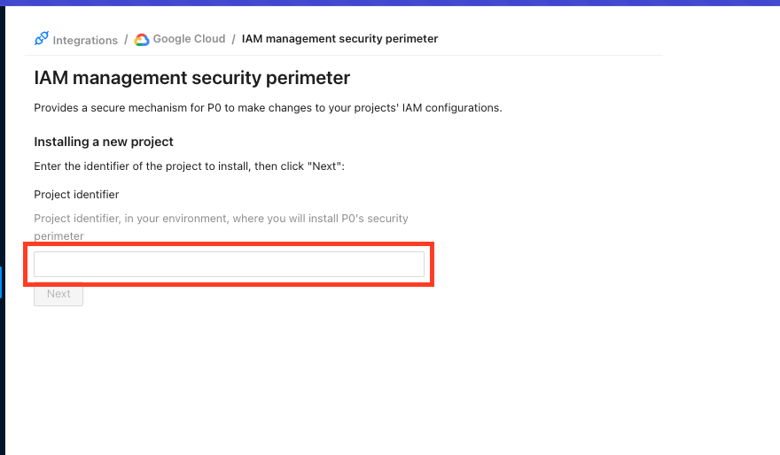Click the Project identifier field label

[76, 194]
